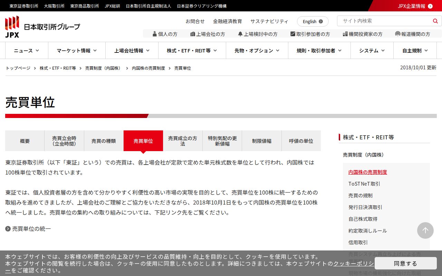Open sidebar item 自己株式取得
The image size is (442, 276).
(363, 219)
